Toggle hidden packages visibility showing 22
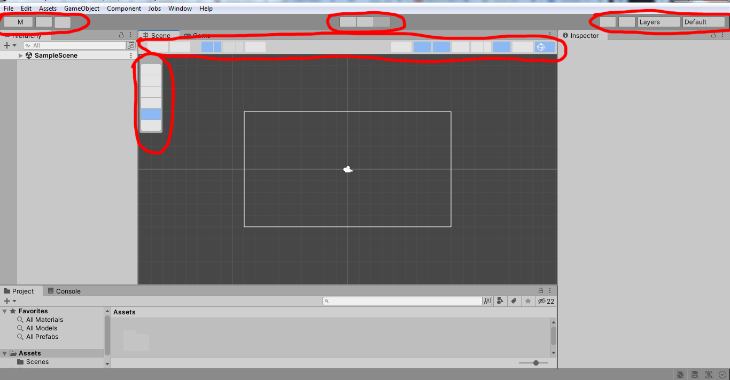This screenshot has width=730, height=380. pos(546,301)
